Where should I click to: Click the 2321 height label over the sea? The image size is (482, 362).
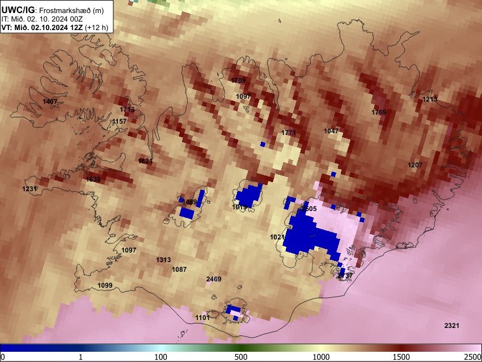[x=451, y=325]
